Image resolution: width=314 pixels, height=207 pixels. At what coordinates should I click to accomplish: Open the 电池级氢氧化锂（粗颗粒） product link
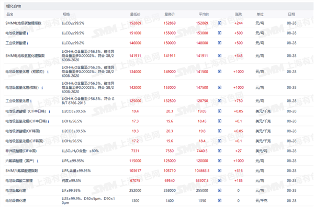point(26,72)
